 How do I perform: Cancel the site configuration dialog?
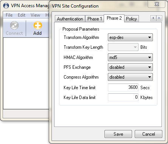tap(148, 134)
